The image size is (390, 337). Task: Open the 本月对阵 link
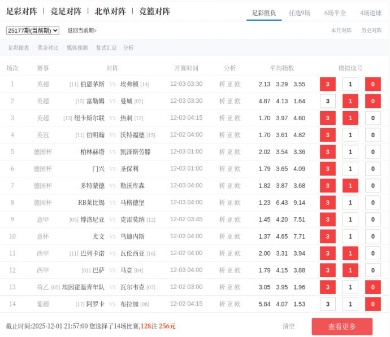pos(341,30)
